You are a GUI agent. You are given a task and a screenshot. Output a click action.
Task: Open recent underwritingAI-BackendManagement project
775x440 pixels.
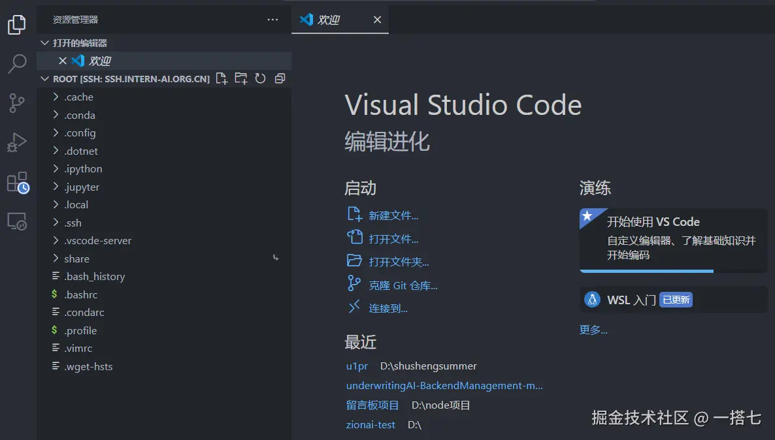point(444,385)
